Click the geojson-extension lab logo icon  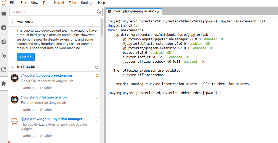(x=15, y=78)
